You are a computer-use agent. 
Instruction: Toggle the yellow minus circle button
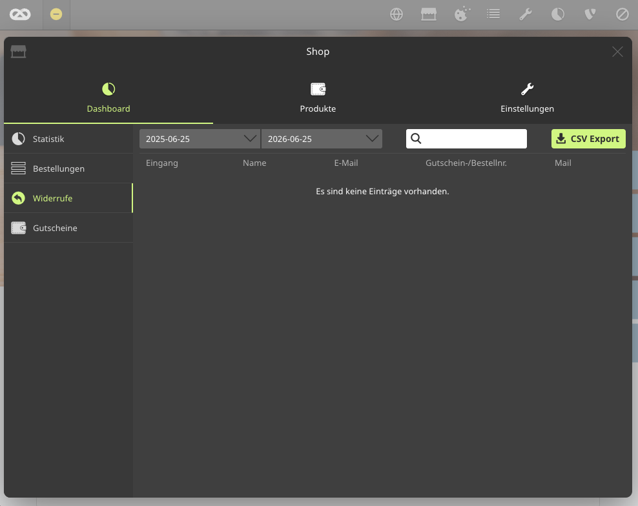[56, 14]
